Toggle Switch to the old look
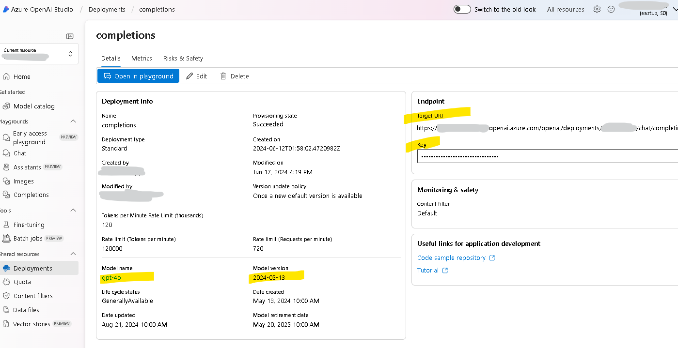Viewport: 678px width, 348px height. click(462, 9)
